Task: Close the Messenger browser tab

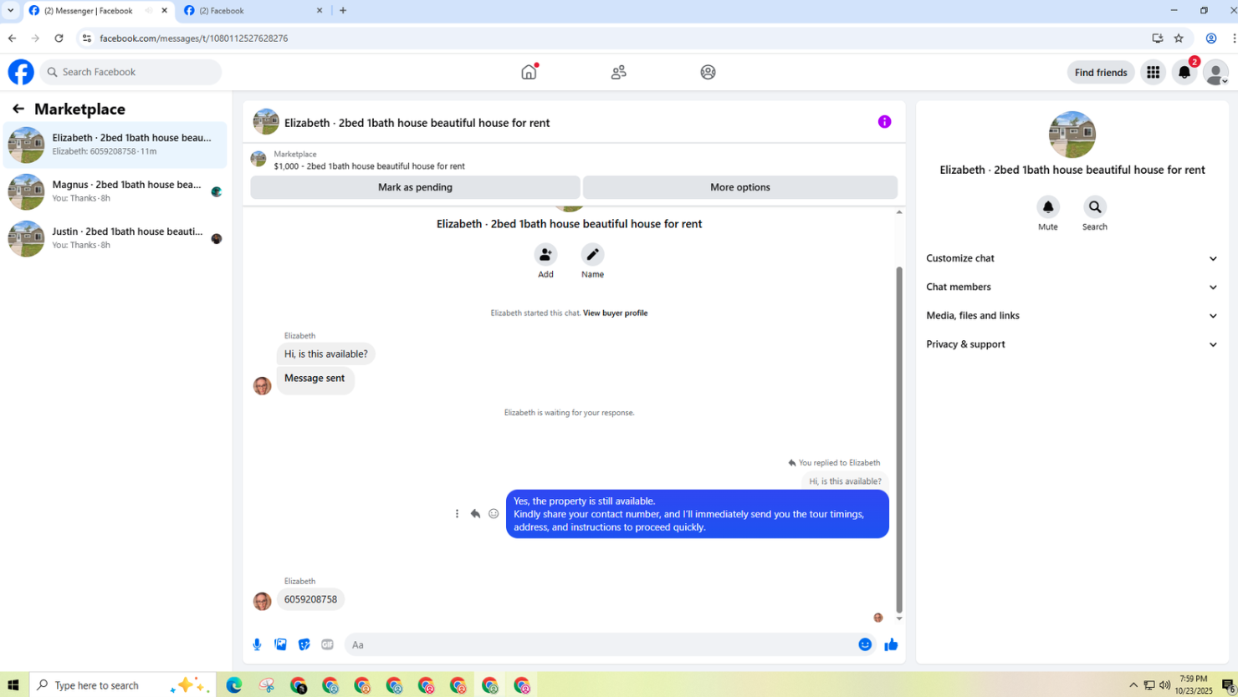Action: pos(164,11)
